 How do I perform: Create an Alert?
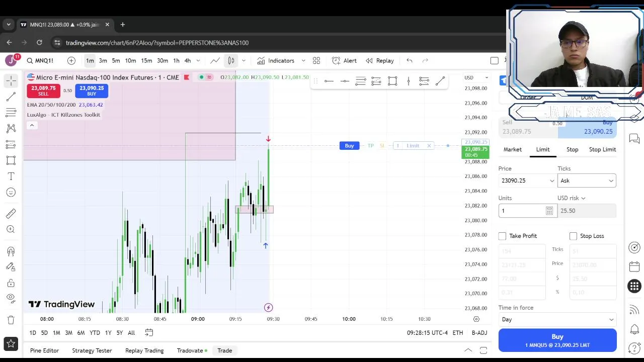coord(345,60)
